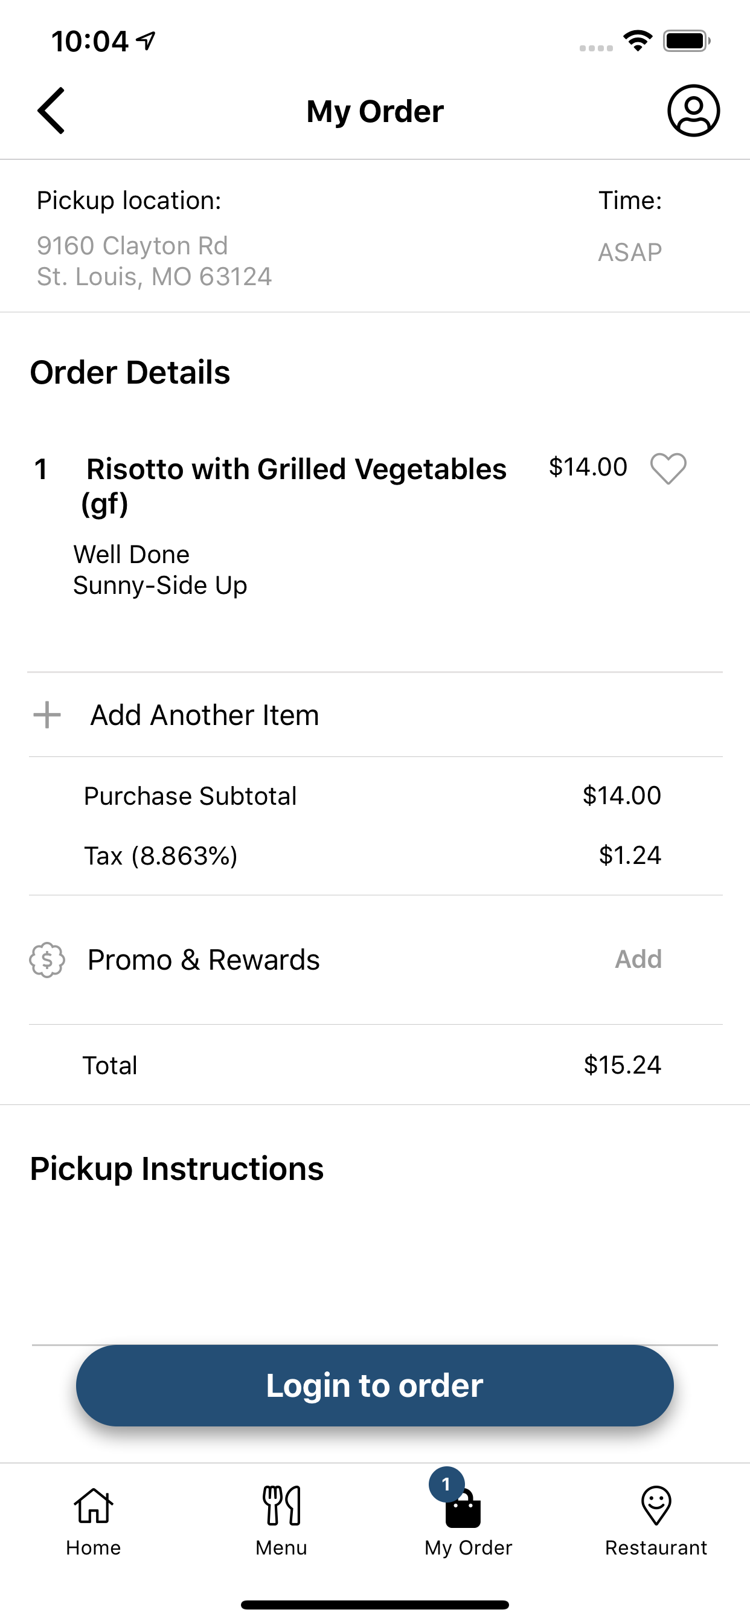Screen dimensions: 750x1624
Task: Open the Promo & Rewards row
Action: click(375, 959)
